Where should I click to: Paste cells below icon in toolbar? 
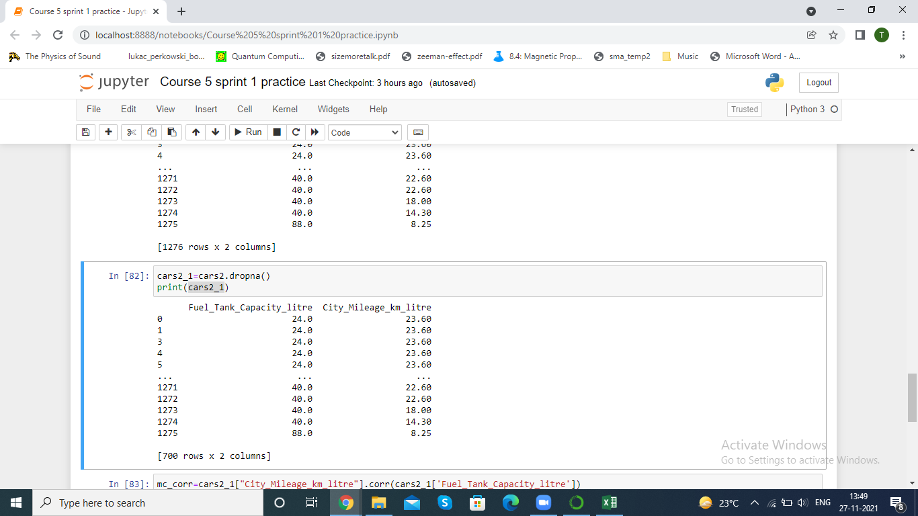tap(171, 132)
